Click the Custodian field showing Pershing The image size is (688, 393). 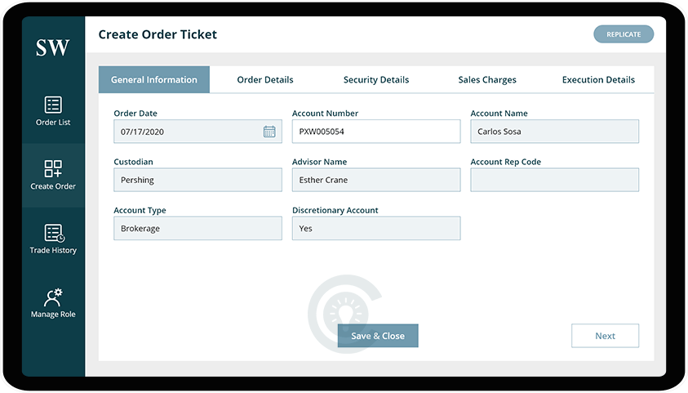click(198, 180)
